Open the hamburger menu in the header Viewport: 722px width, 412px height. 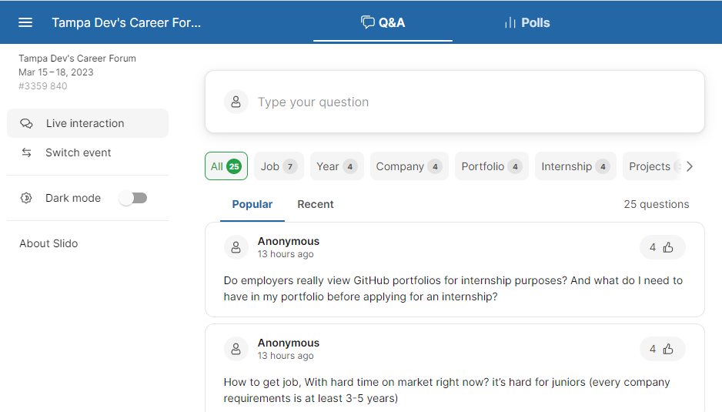point(25,22)
